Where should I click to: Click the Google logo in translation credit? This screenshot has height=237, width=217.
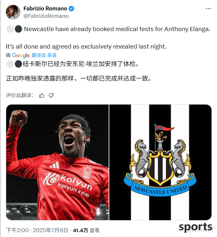click(x=21, y=55)
